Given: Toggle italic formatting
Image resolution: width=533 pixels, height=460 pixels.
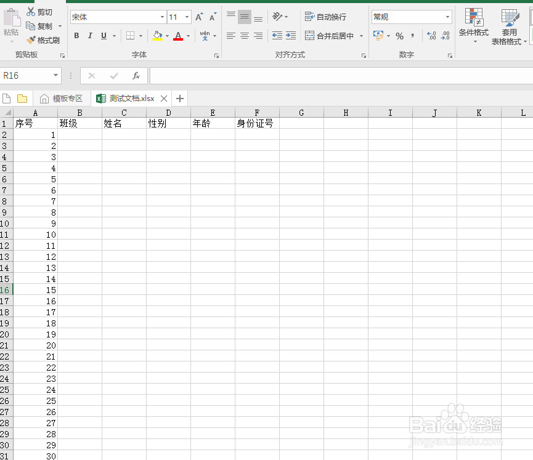Looking at the screenshot, I should click(89, 36).
